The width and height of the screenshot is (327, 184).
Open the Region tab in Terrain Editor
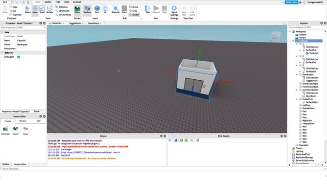[x=23, y=121]
